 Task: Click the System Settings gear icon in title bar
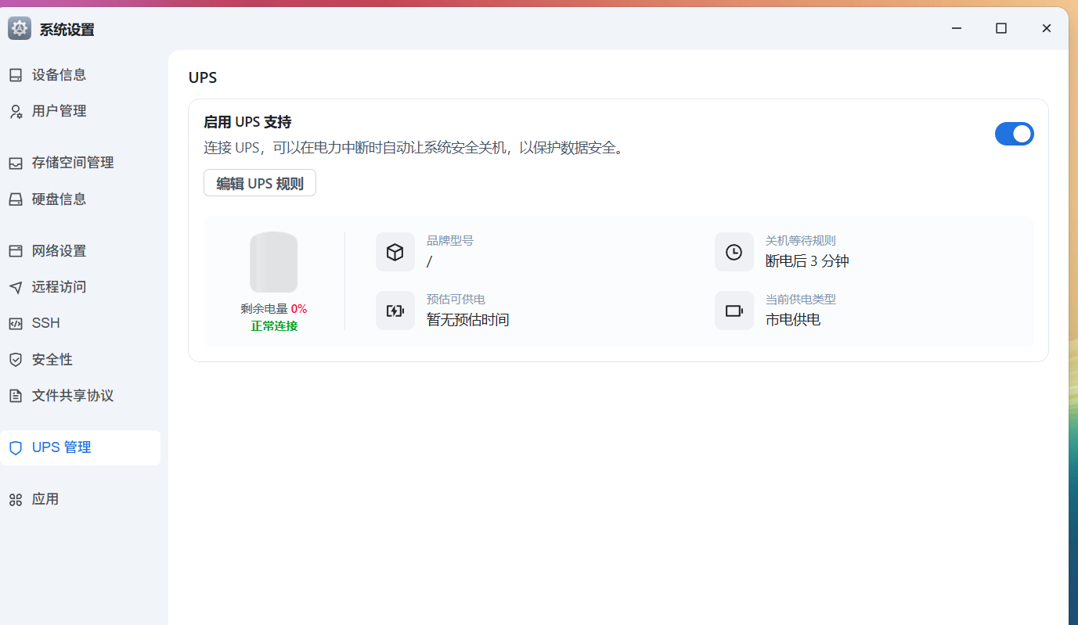[20, 29]
